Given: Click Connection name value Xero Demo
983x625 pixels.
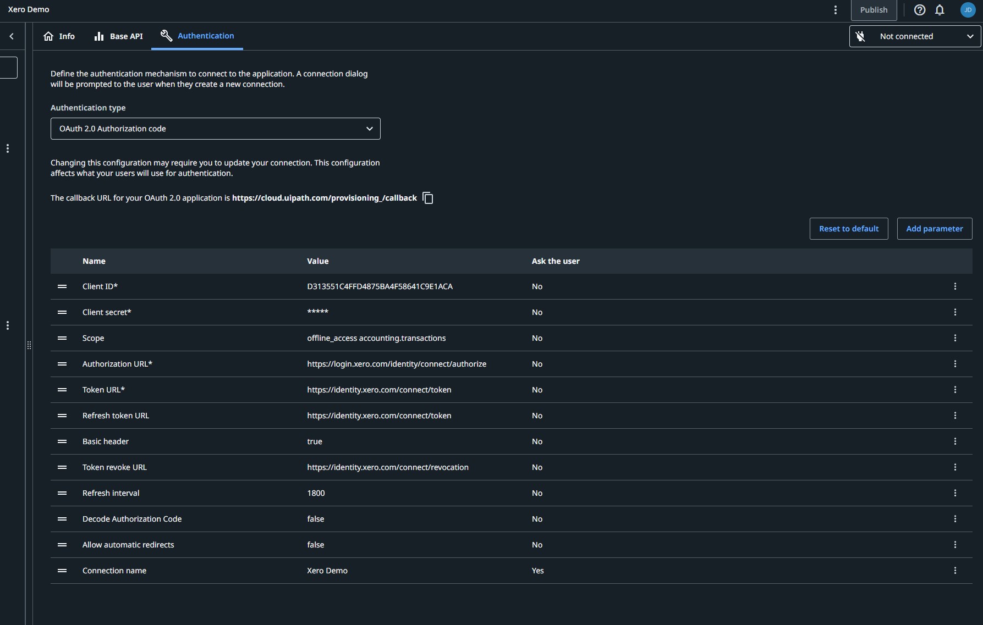Looking at the screenshot, I should click(327, 571).
